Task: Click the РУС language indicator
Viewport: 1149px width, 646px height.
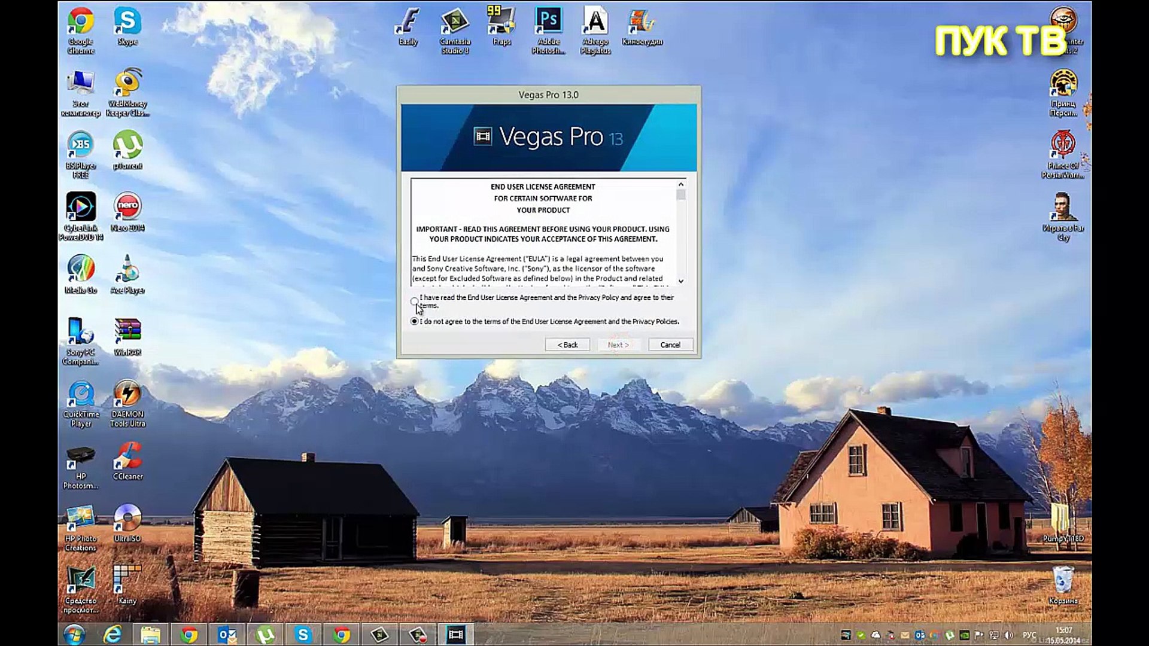Action: [x=1030, y=635]
